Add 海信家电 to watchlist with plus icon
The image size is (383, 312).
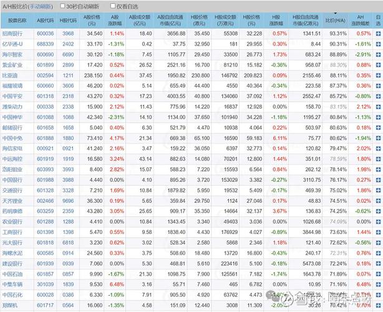[378, 149]
